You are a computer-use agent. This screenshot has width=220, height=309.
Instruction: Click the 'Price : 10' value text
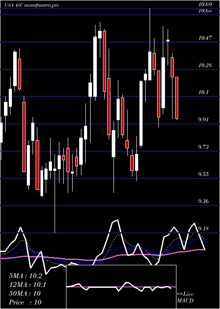click(25, 302)
